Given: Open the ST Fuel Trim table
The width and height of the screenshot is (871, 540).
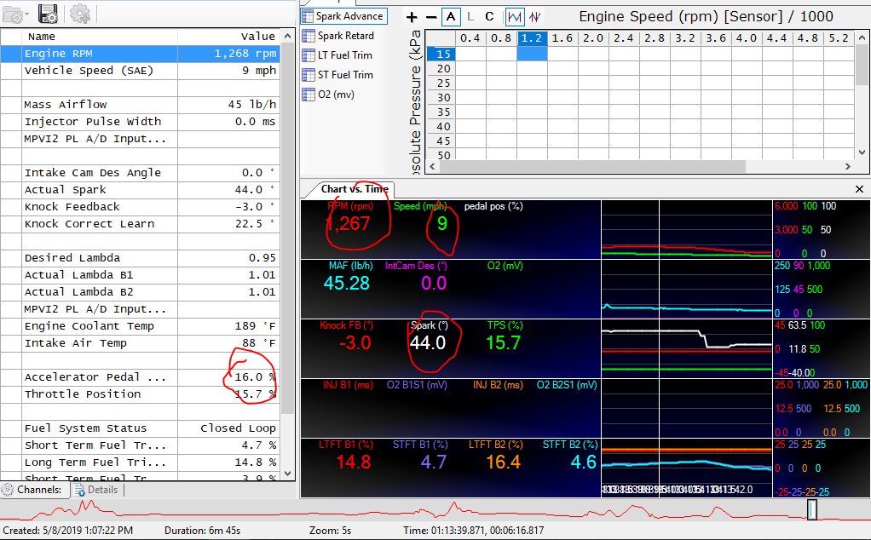Looking at the screenshot, I should pos(337,75).
